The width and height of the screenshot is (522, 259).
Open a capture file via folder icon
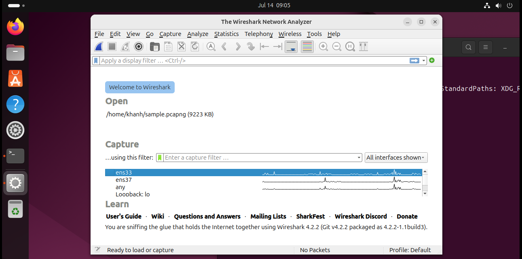pos(154,47)
